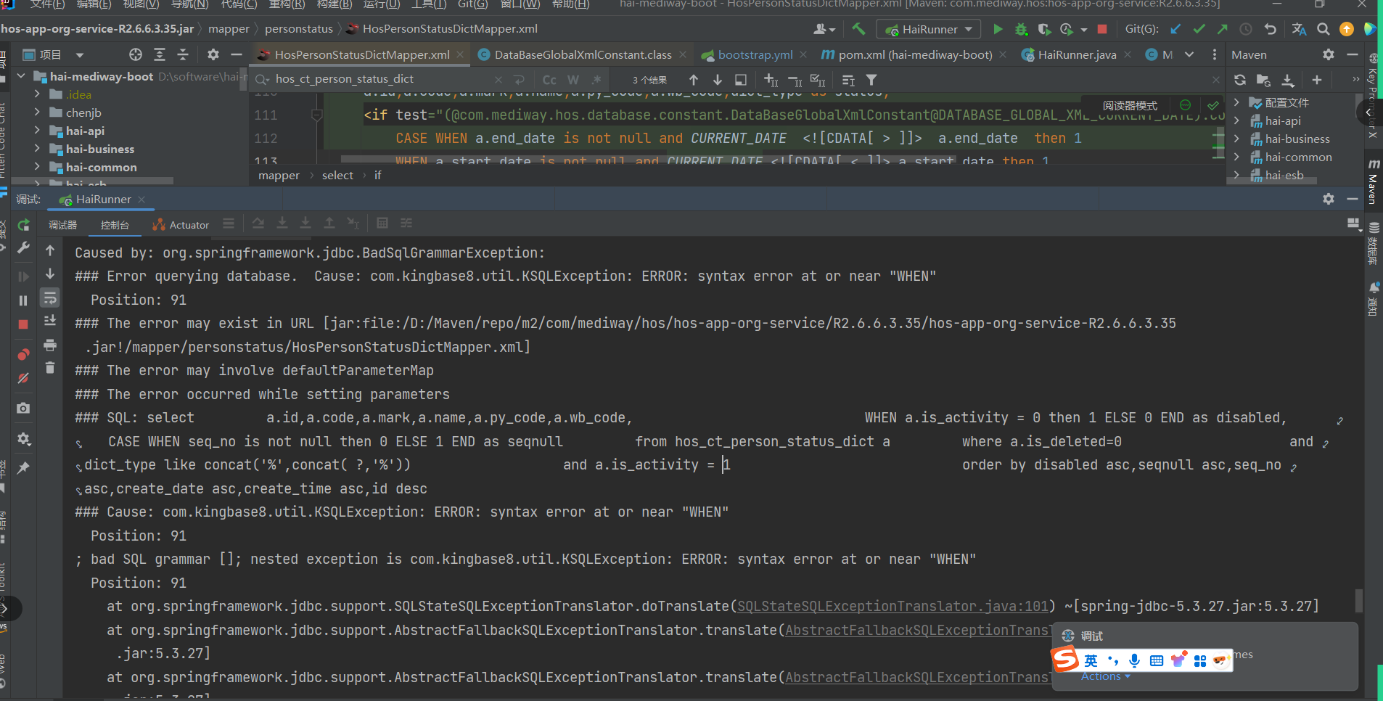The height and width of the screenshot is (701, 1383).
Task: Toggle whole words (W) search option
Action: [573, 80]
